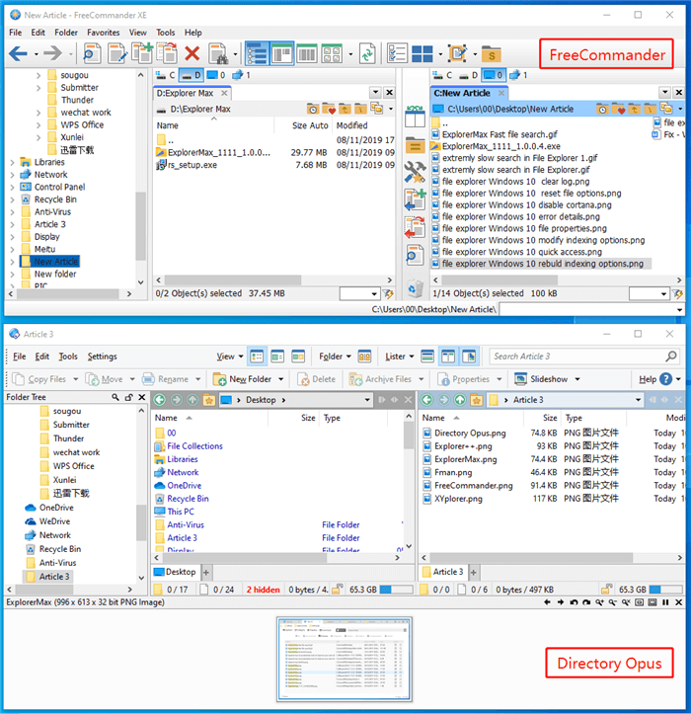The width and height of the screenshot is (691, 714).
Task: Open the Rename dropdown arrow in Directory Opus
Action: click(x=198, y=379)
